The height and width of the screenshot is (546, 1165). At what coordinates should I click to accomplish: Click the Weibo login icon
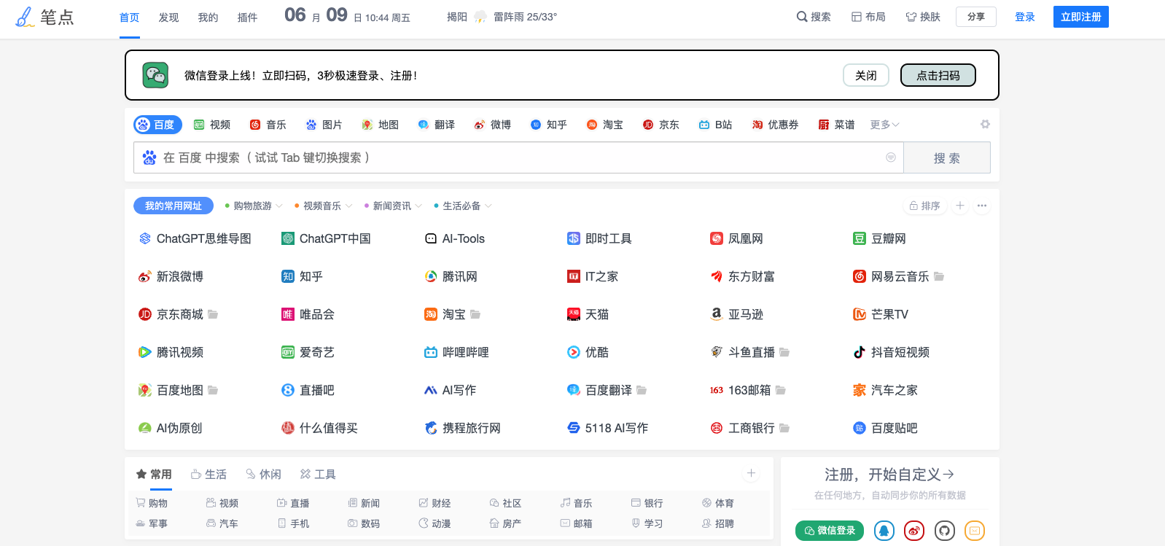tap(914, 531)
